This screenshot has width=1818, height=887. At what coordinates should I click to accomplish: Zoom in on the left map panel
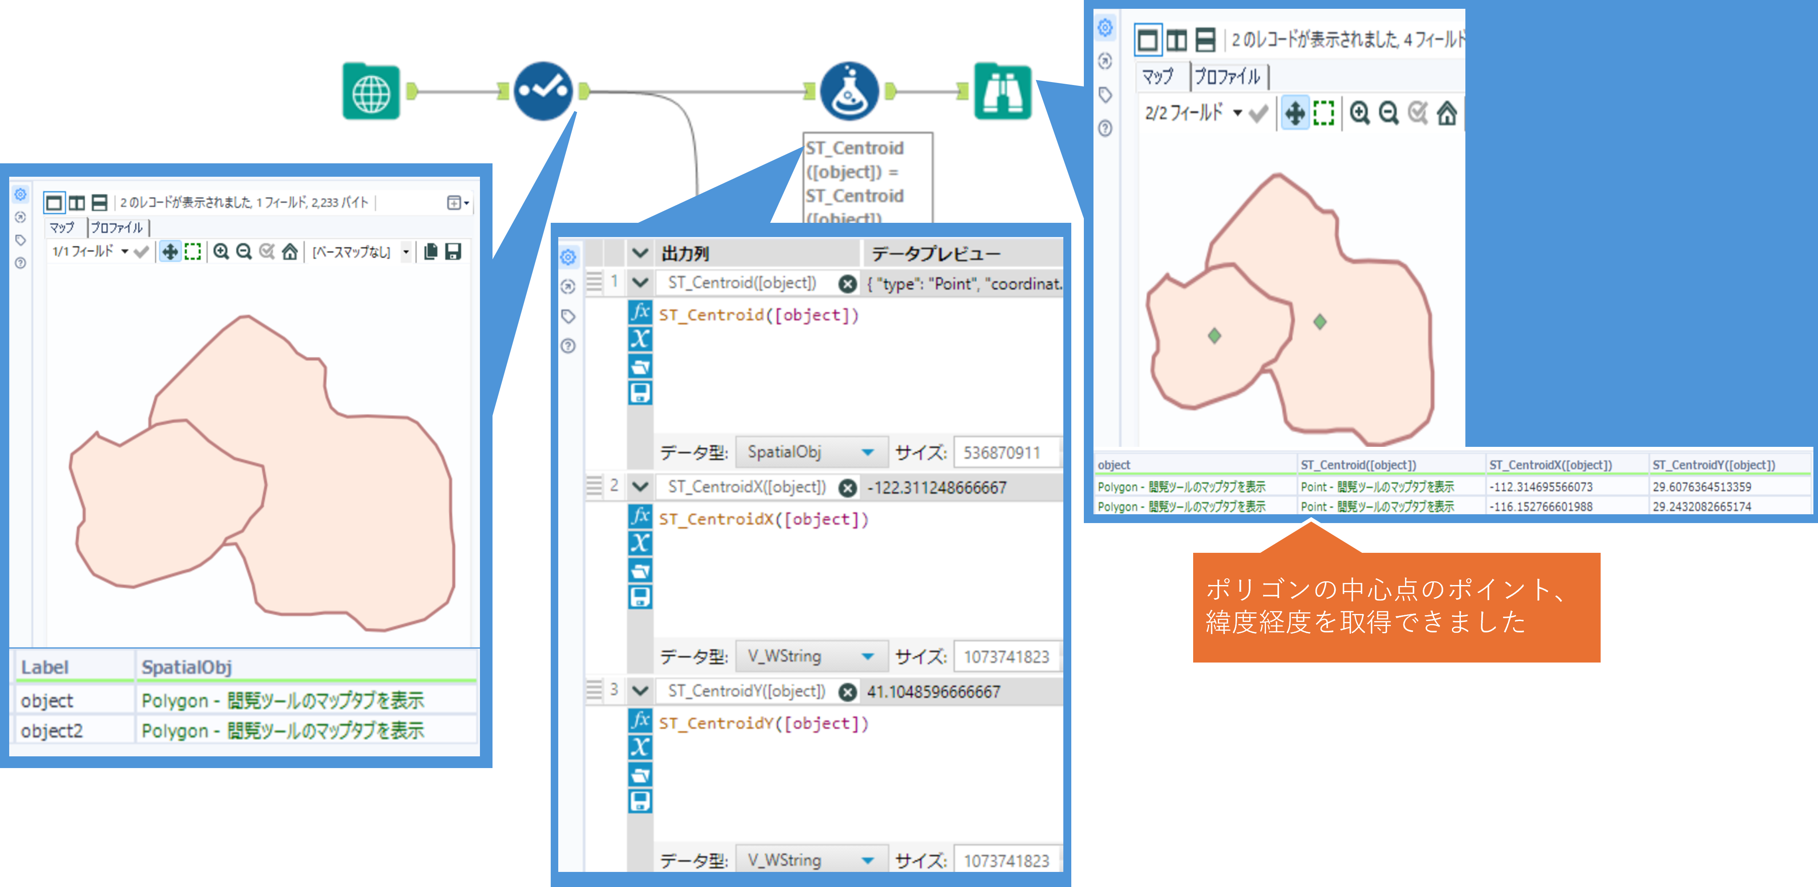[221, 252]
